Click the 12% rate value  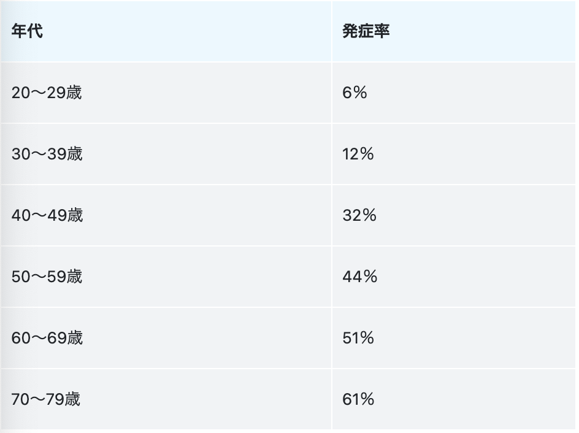click(358, 154)
